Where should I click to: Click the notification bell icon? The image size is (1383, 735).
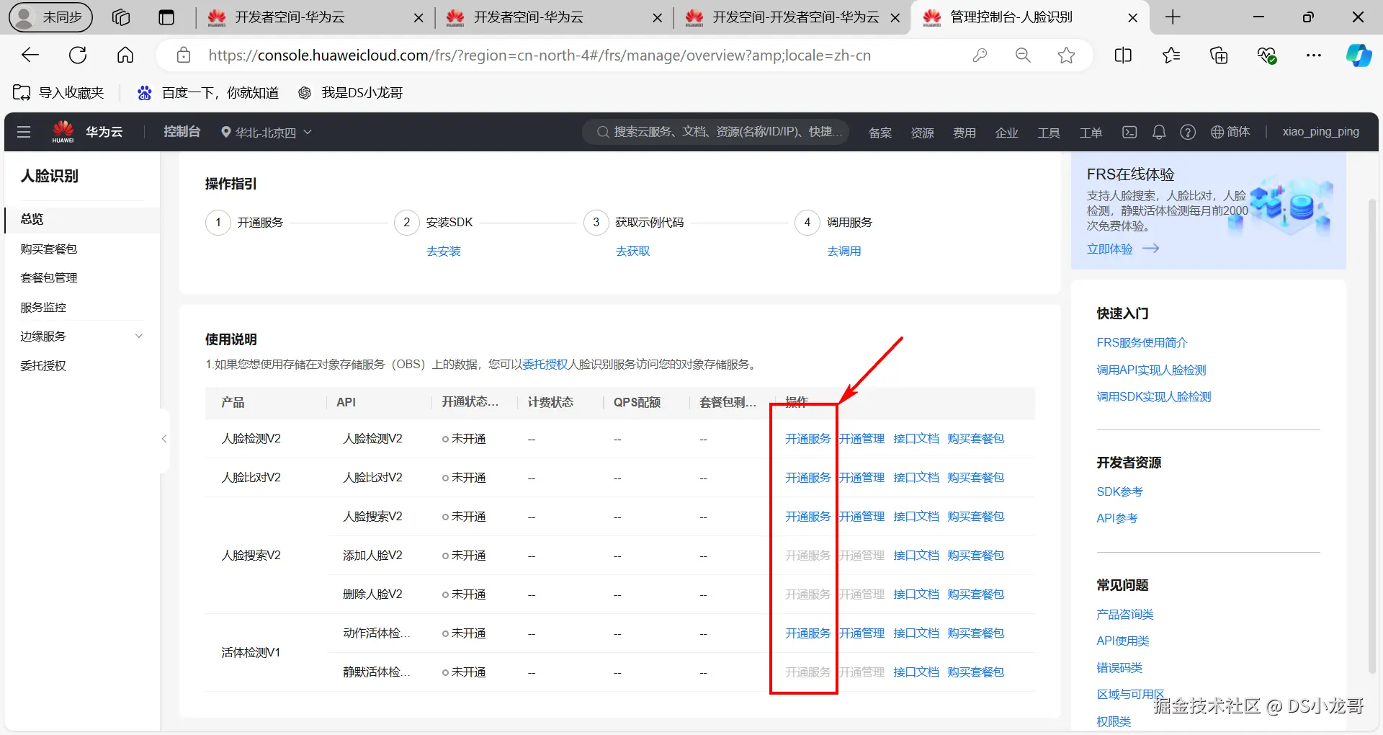(x=1158, y=132)
